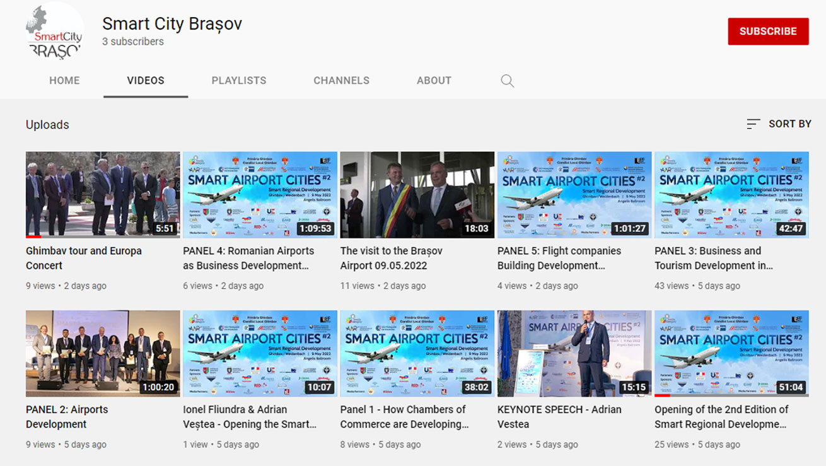Play the Panel 1 Chambers of Commerce thumbnail
Image resolution: width=826 pixels, height=466 pixels.
417,353
